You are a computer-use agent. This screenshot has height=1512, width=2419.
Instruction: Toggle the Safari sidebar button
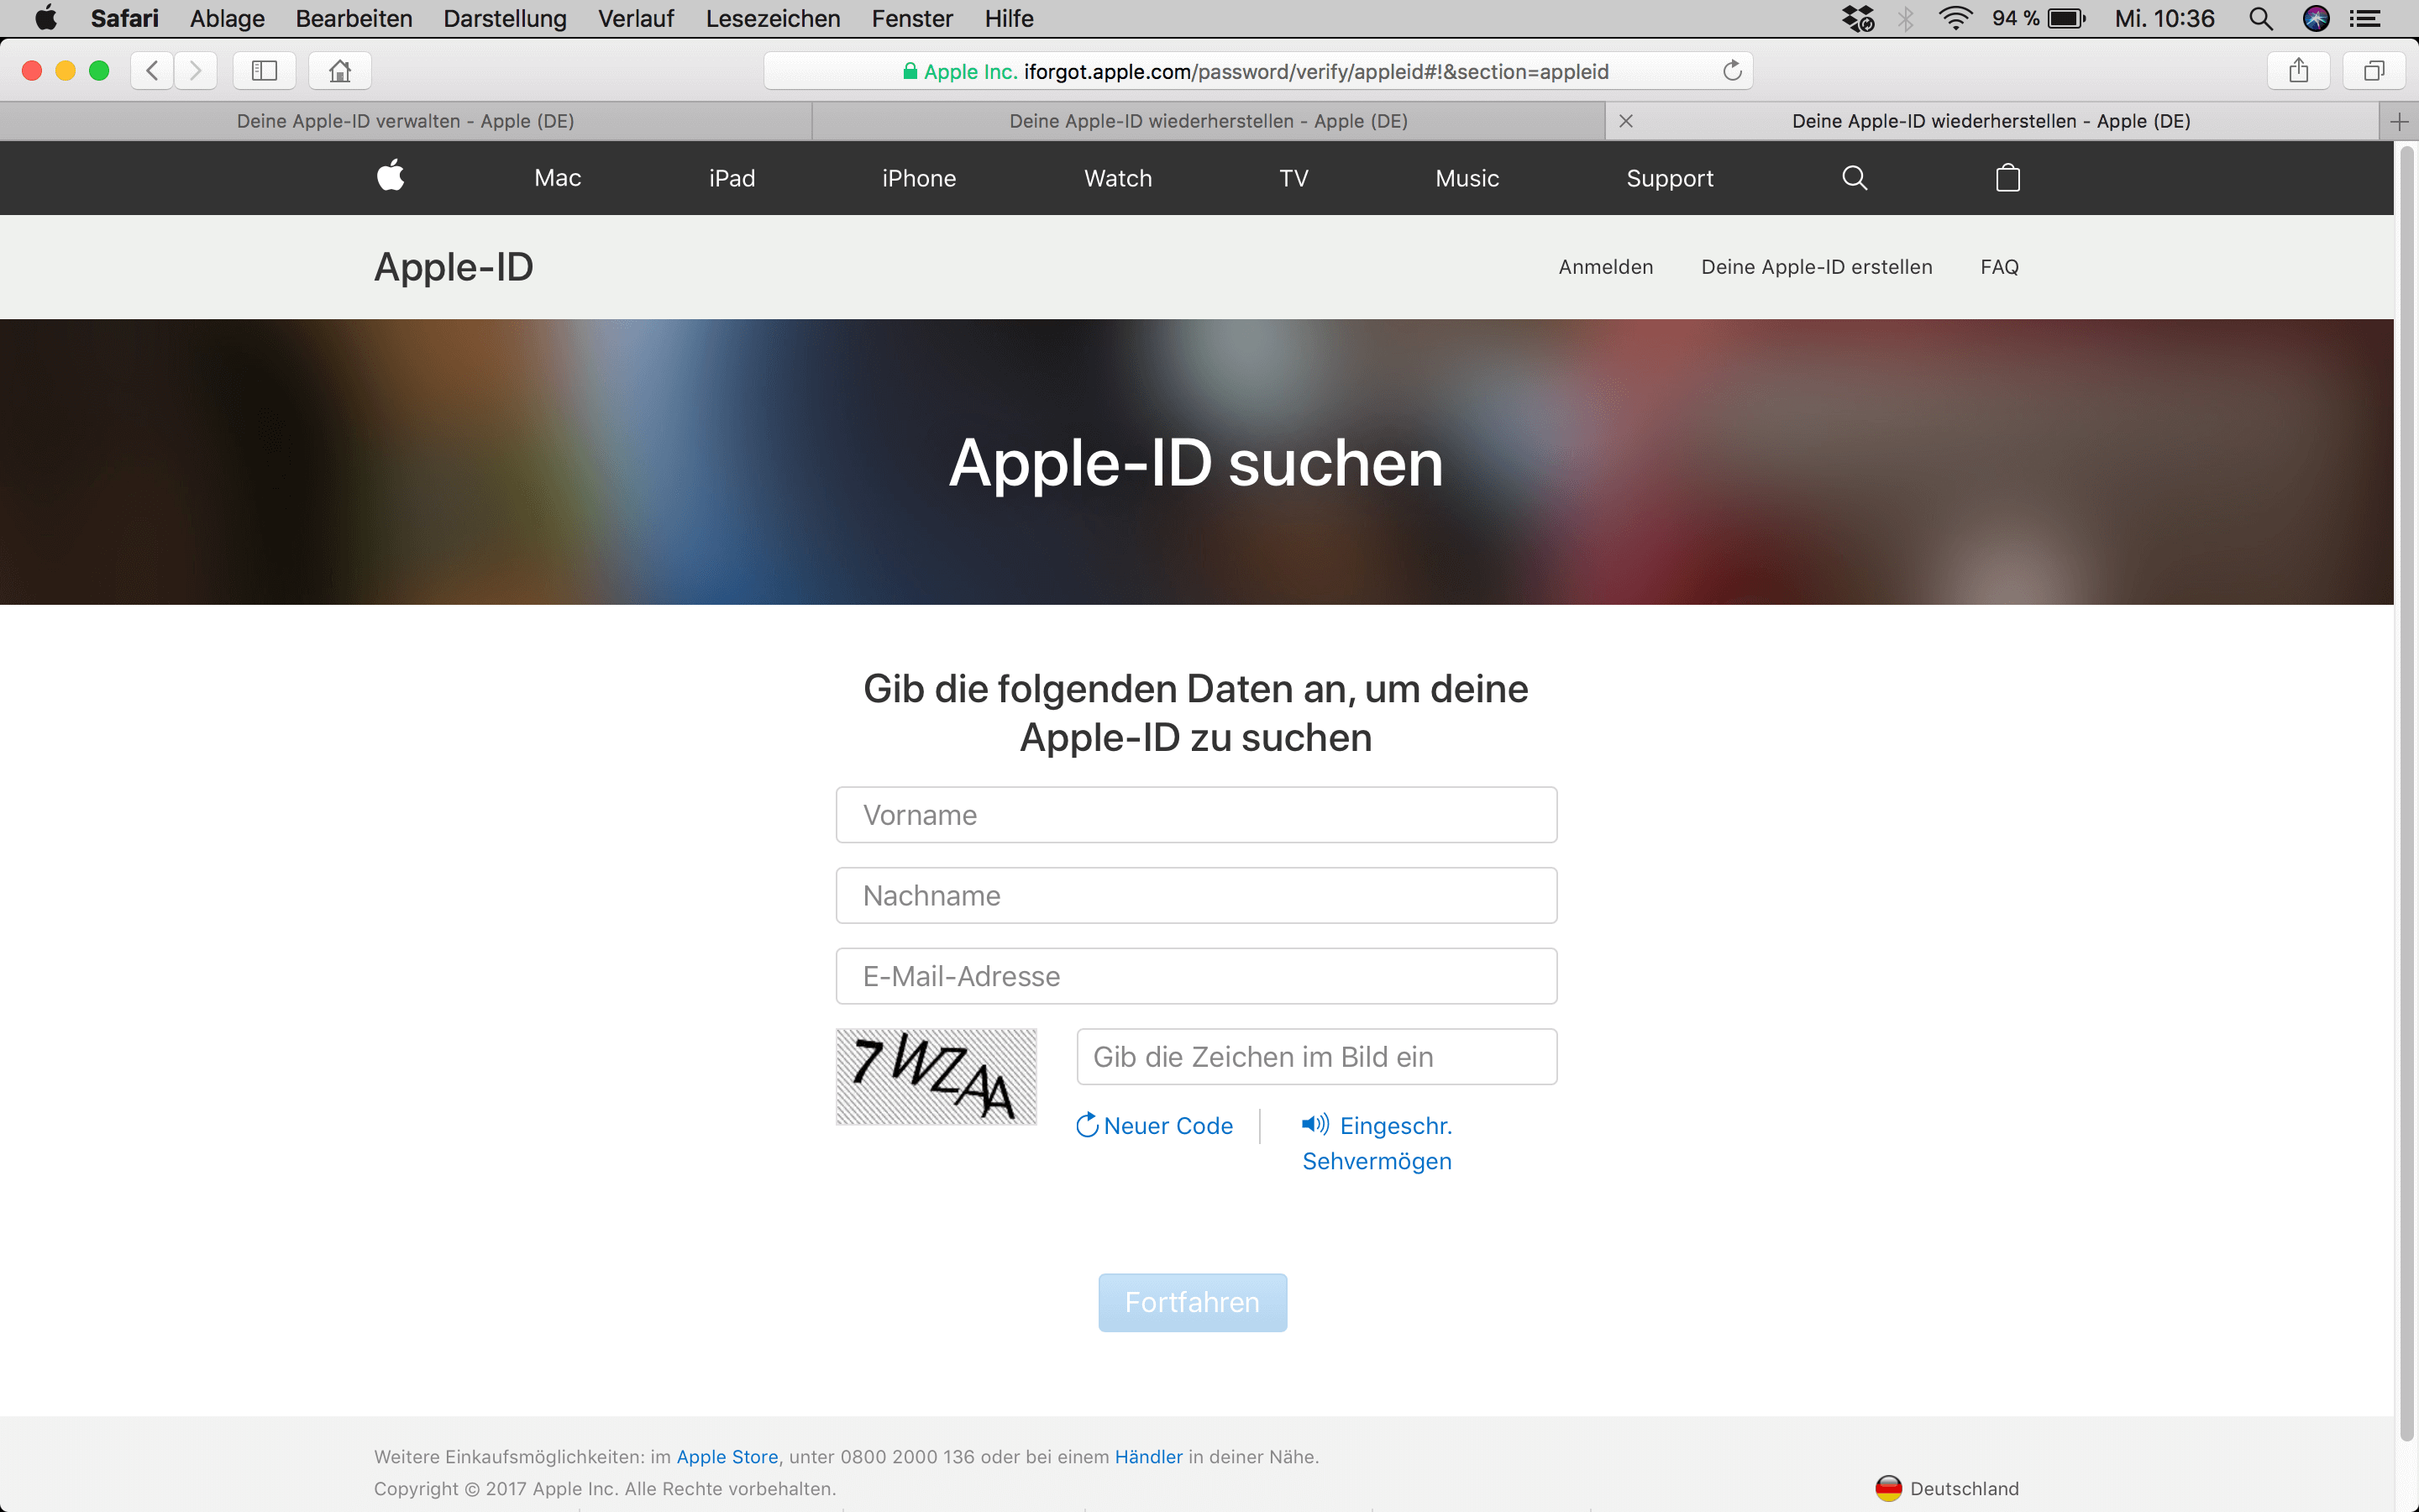[x=264, y=71]
